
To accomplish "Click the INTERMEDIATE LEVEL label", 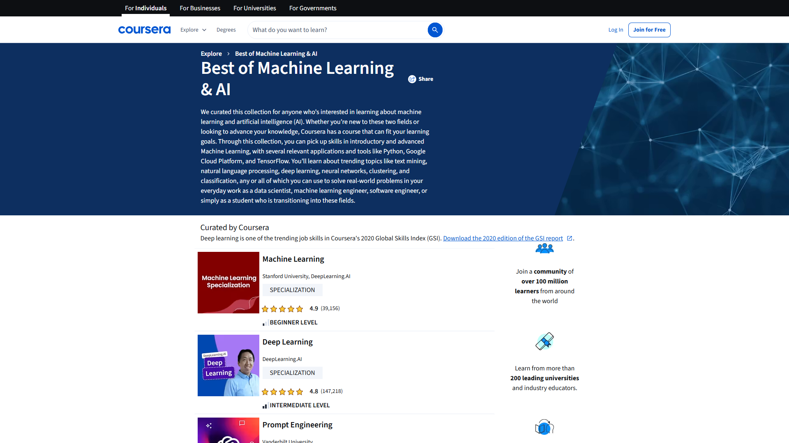I will coord(300,405).
